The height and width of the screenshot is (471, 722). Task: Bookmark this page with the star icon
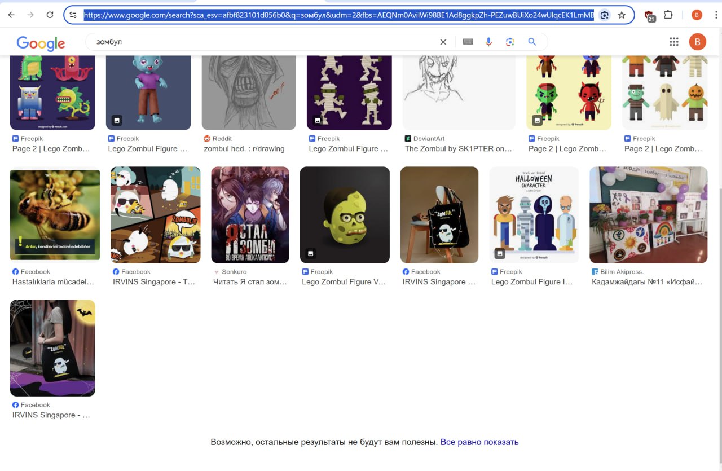click(x=622, y=15)
